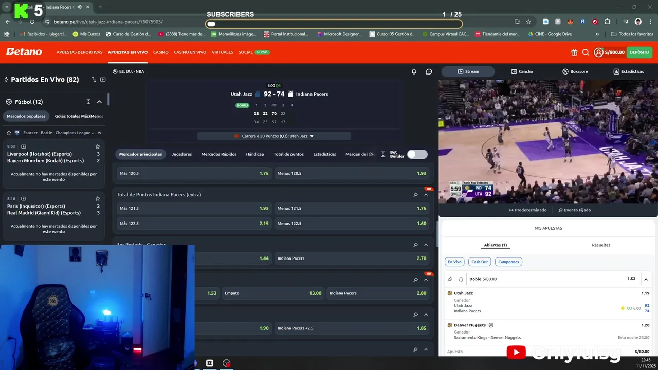The width and height of the screenshot is (658, 370).
Task: Open the Casino menu item
Action: click(160, 52)
